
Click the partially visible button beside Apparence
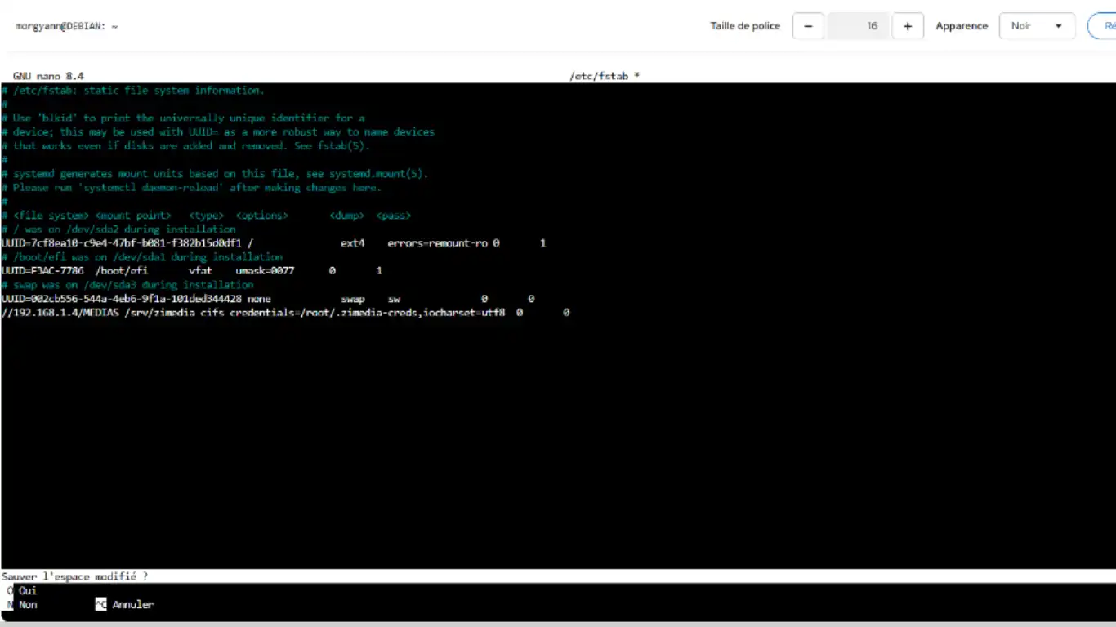[x=1102, y=26]
